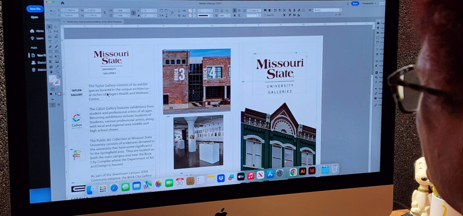This screenshot has height=216, width=463.
Task: Click the New file button
Action: pyautogui.click(x=35, y=9)
